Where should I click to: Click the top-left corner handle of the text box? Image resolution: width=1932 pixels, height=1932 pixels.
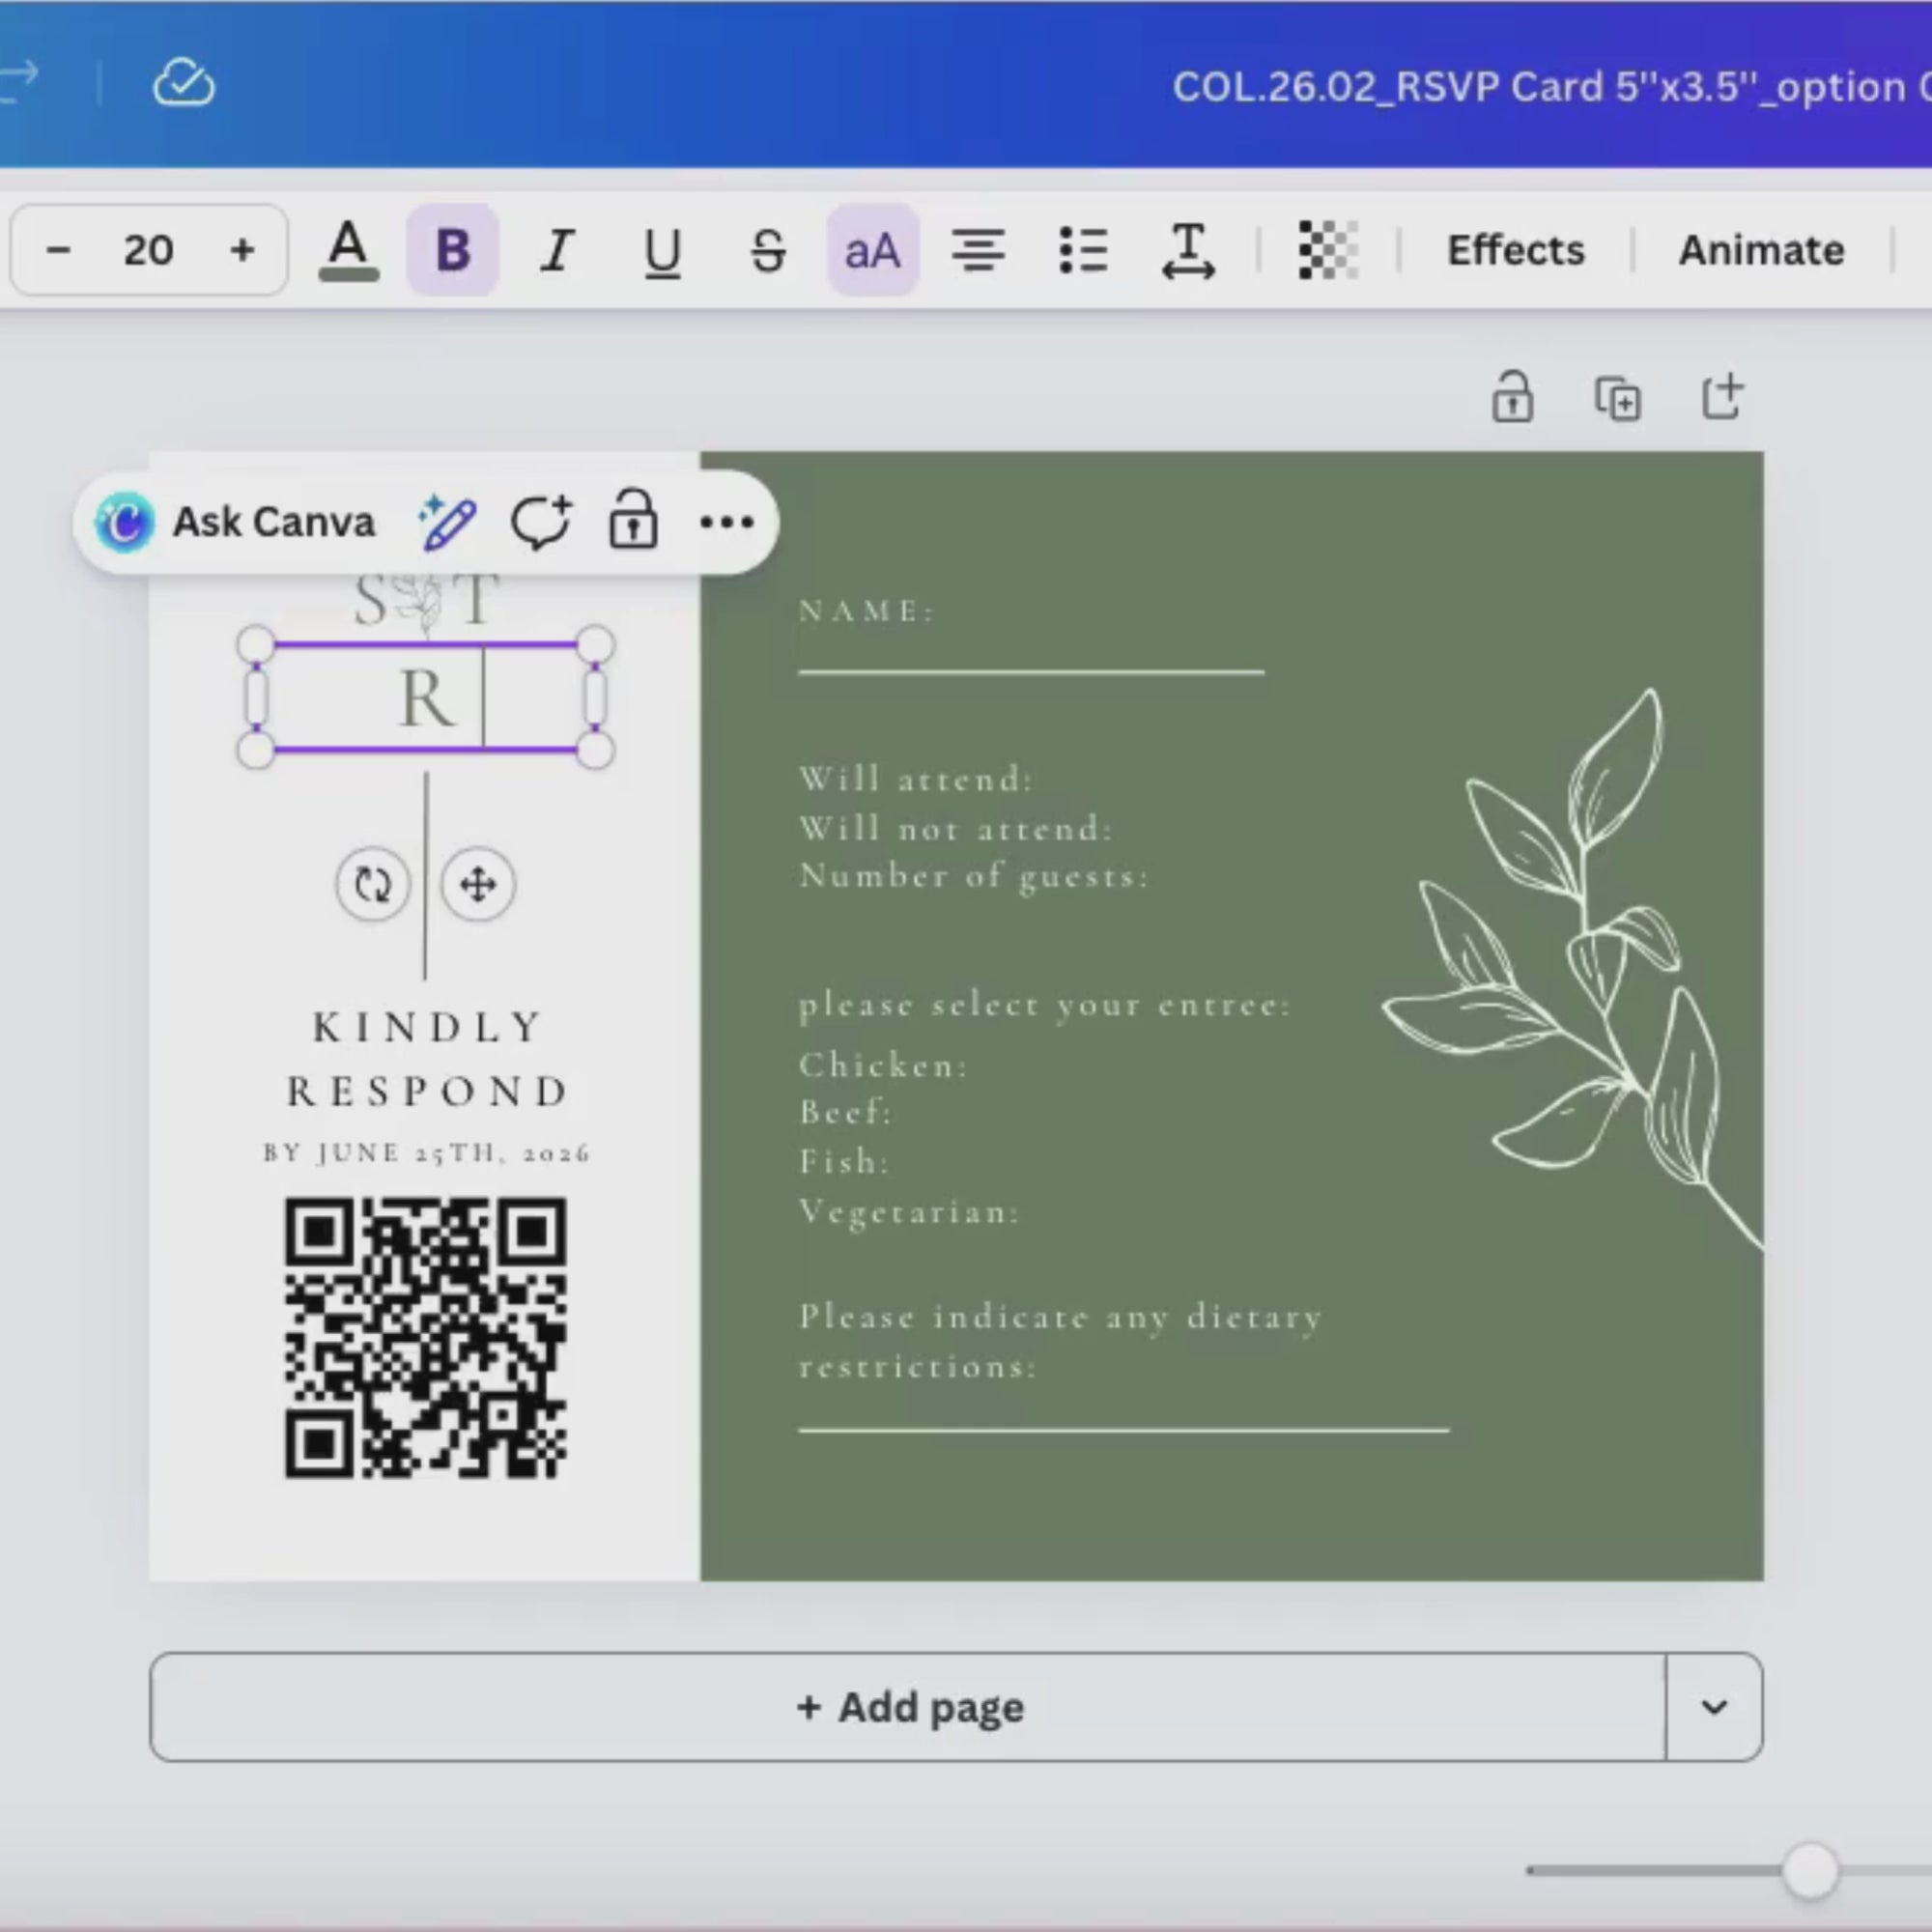point(256,644)
